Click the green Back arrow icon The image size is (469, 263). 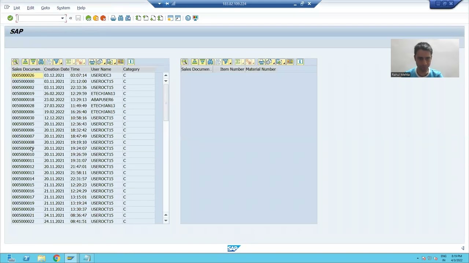88,18
